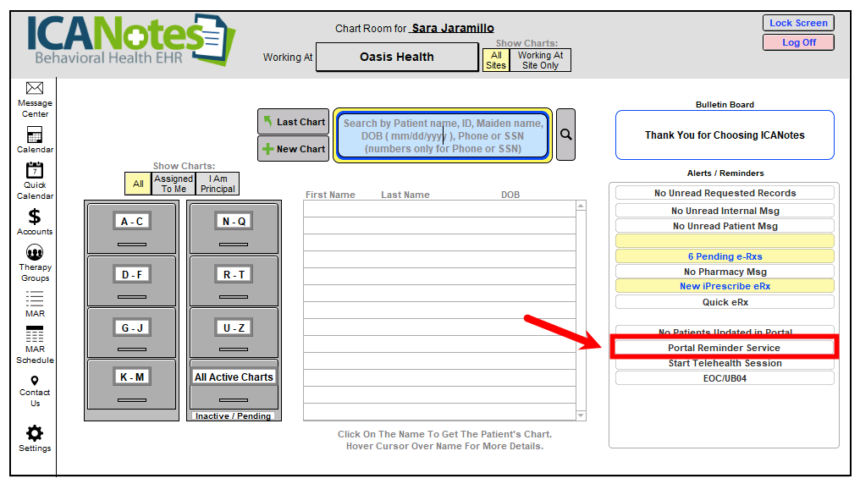860x484 pixels.
Task: Open the Therapy Groups icon
Action: pos(35,252)
